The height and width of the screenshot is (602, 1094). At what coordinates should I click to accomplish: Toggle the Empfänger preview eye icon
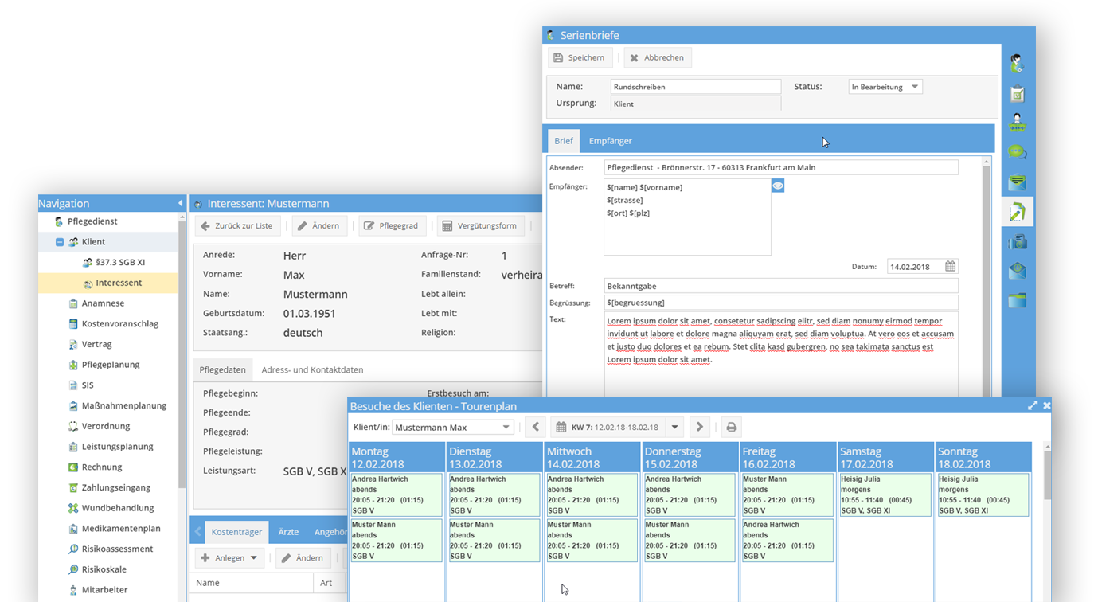(777, 185)
